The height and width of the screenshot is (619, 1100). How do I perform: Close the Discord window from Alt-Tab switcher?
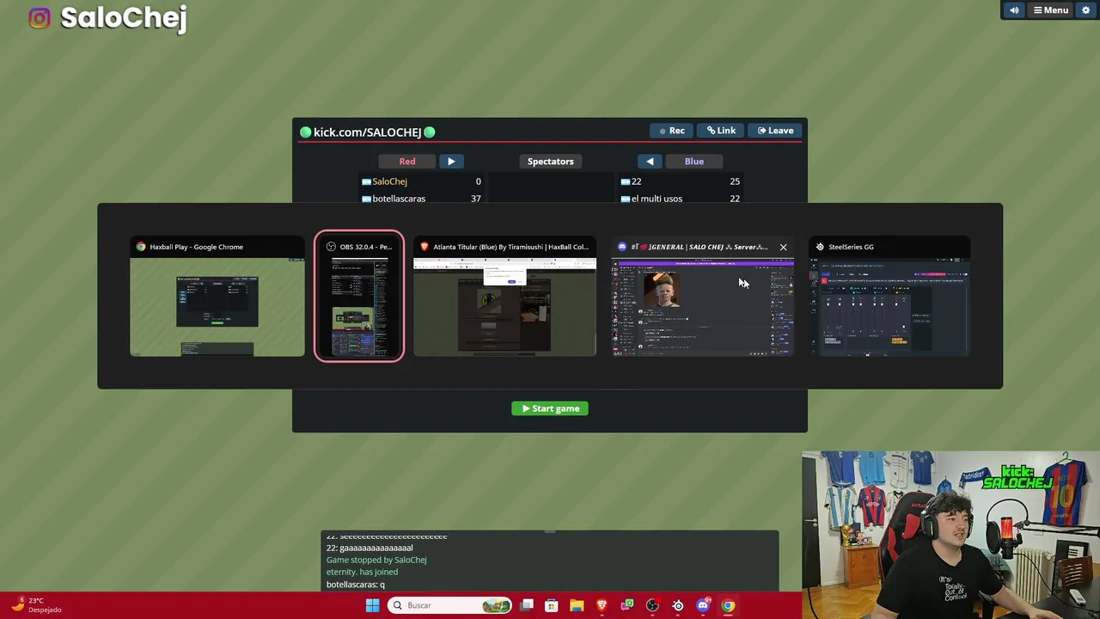783,247
